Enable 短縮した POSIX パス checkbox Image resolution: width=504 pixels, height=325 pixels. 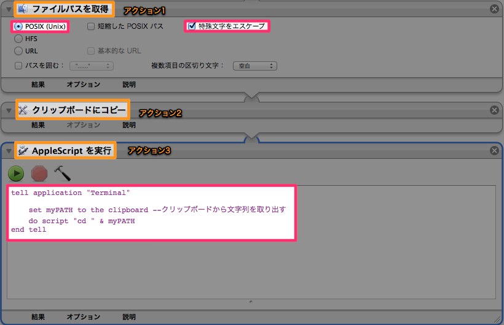91,26
